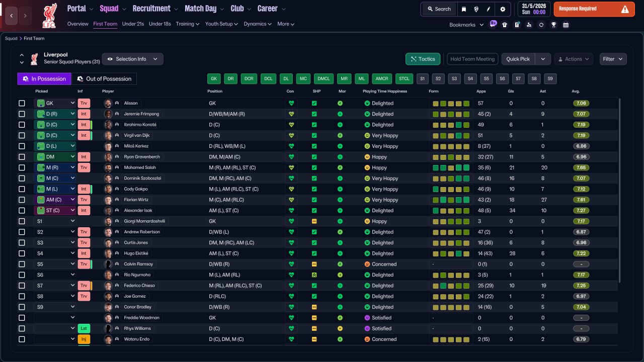Open Ryan Gravenberch's DM position dropdown
Viewport: 644px width, 362px height.
tap(55, 157)
